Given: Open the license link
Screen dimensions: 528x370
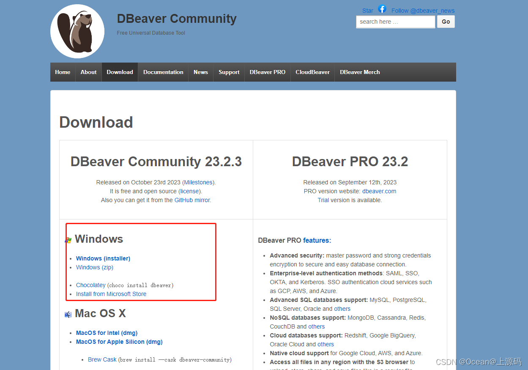Looking at the screenshot, I should (190, 191).
